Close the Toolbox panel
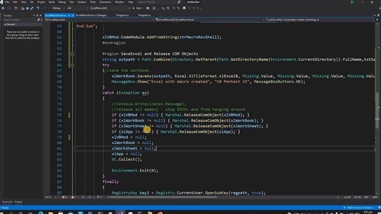 click(40, 15)
